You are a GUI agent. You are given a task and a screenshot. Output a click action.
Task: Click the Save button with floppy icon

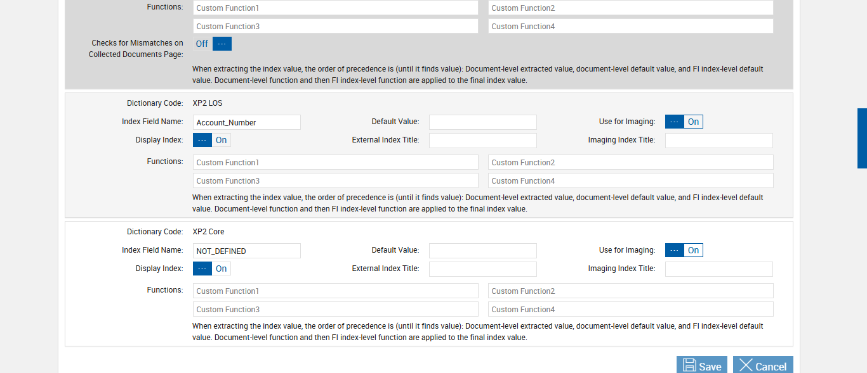click(x=702, y=365)
